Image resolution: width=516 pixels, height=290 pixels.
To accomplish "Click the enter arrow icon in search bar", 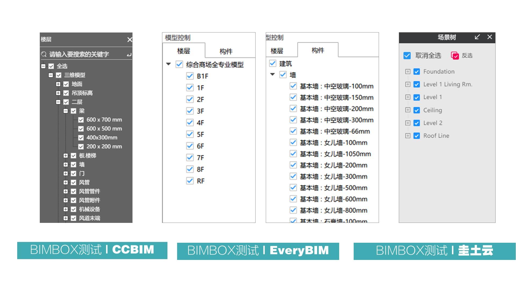I will point(129,55).
